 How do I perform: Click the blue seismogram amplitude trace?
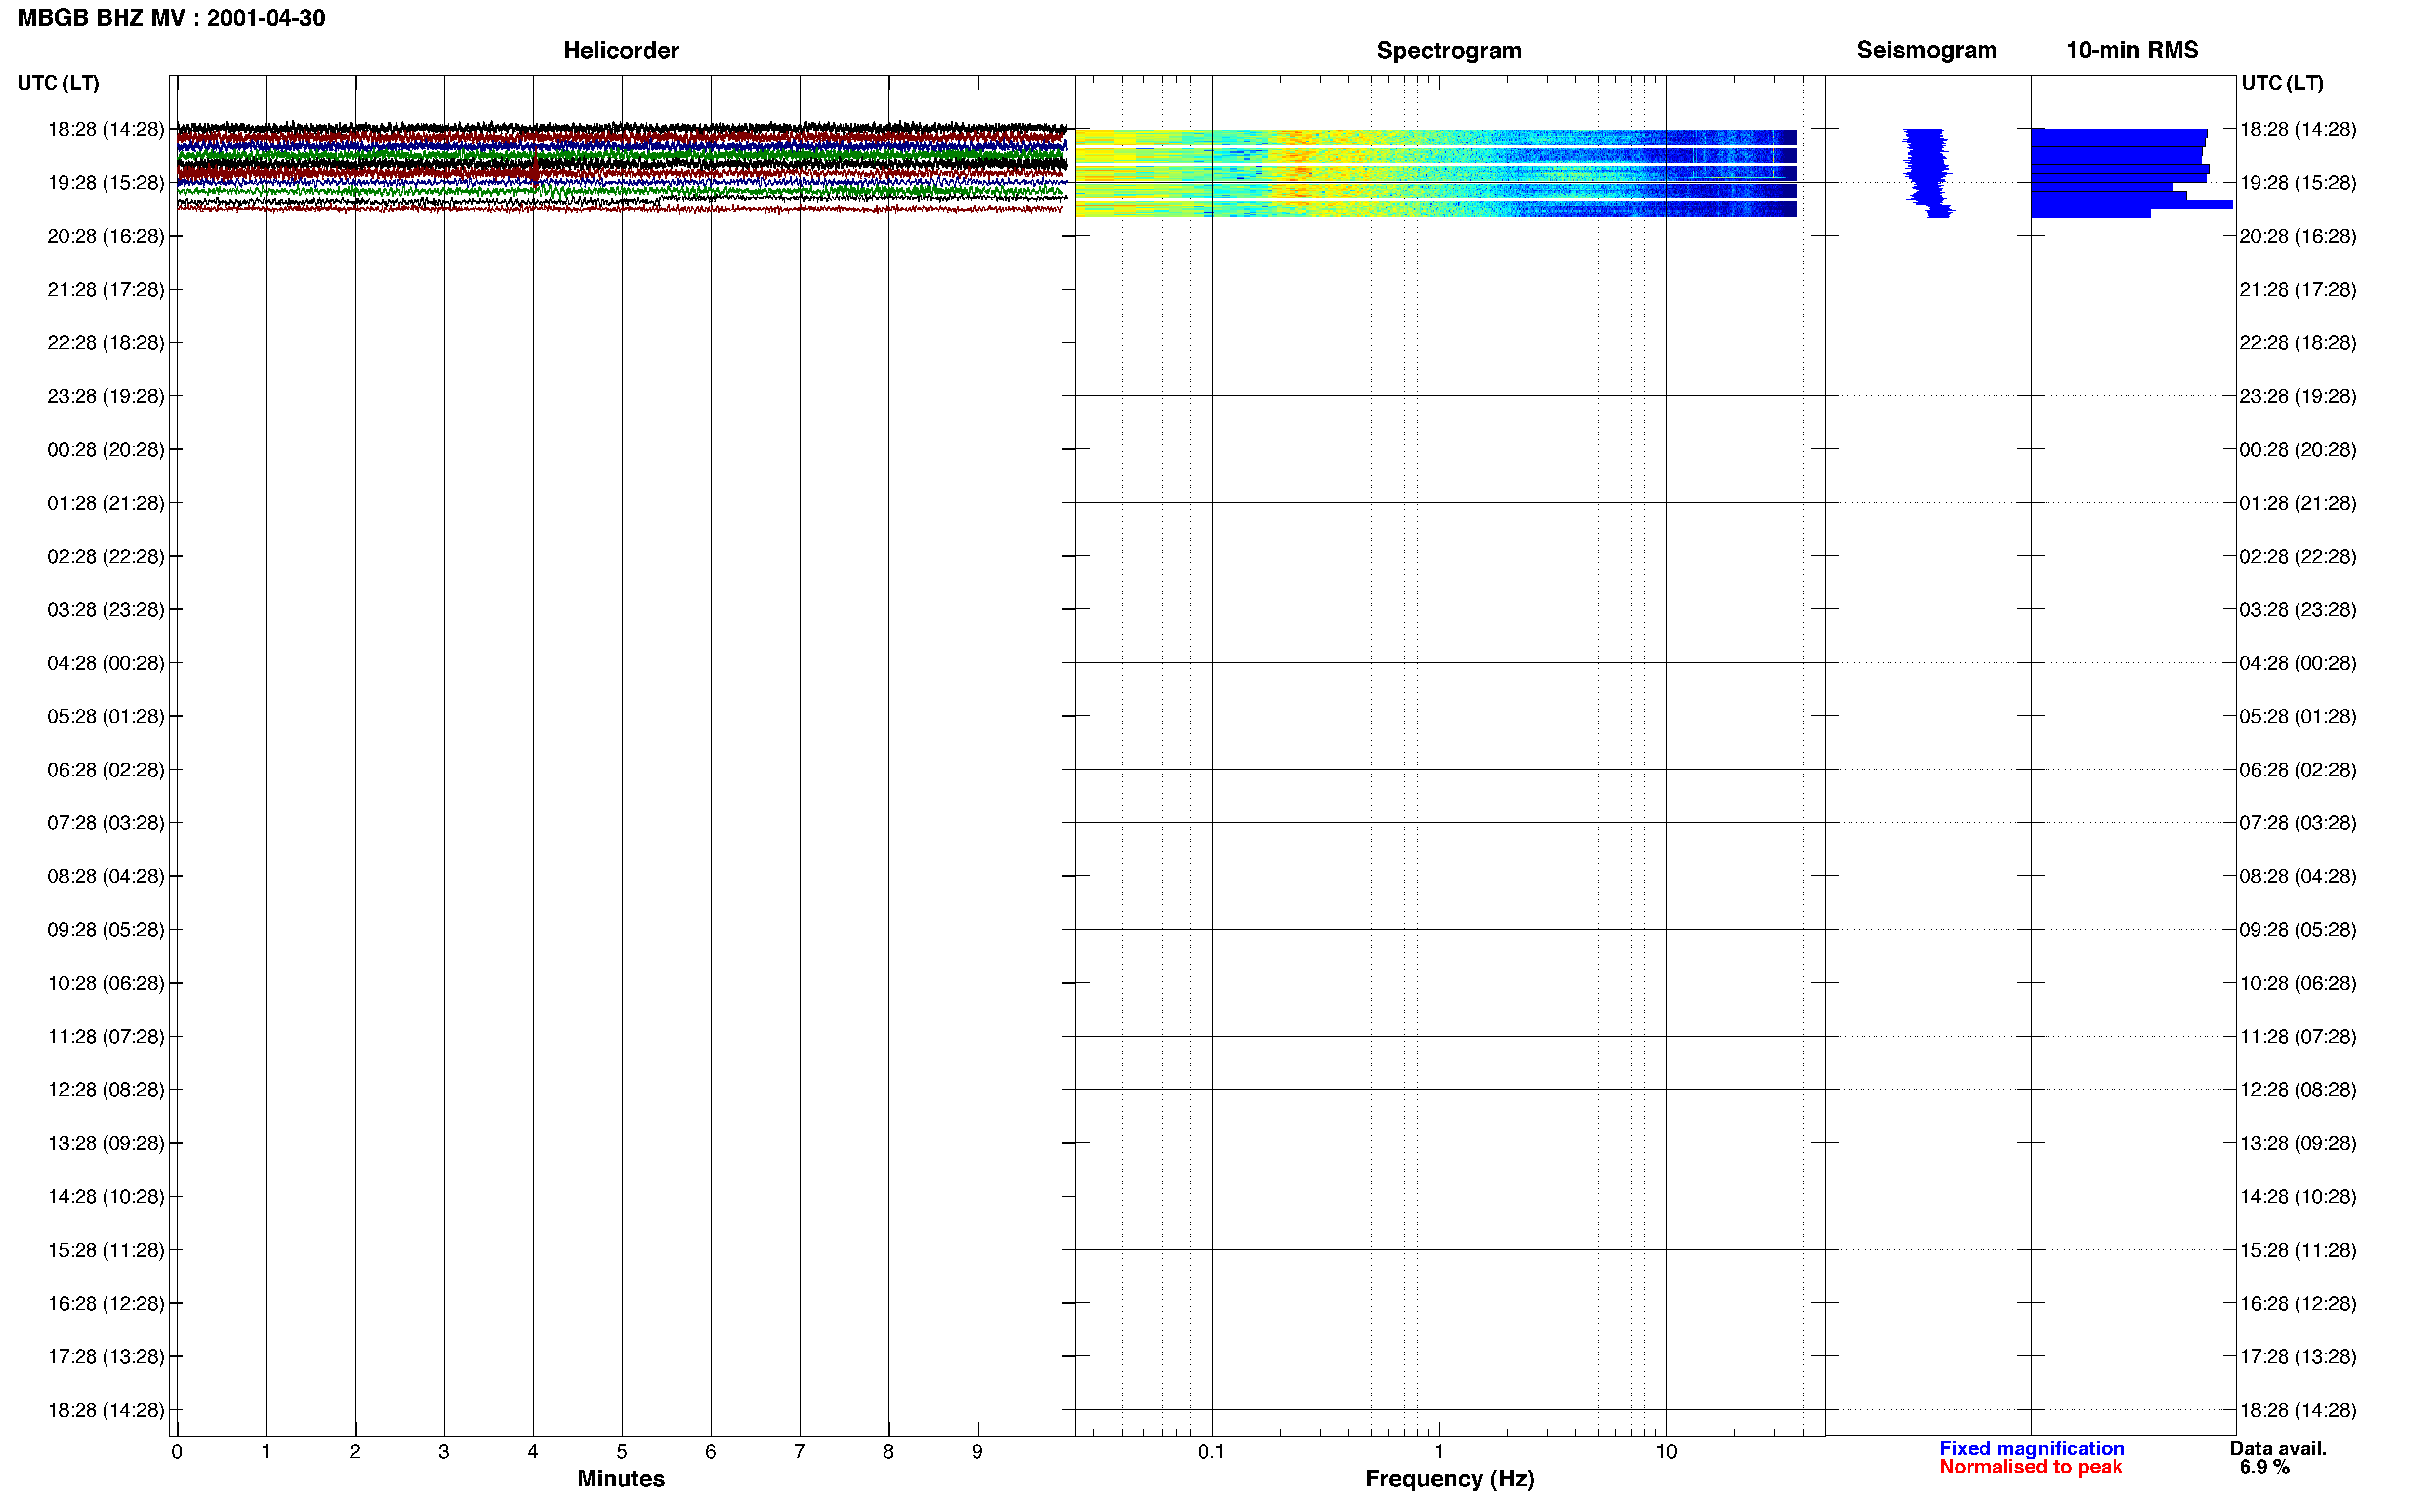pyautogui.click(x=1928, y=172)
